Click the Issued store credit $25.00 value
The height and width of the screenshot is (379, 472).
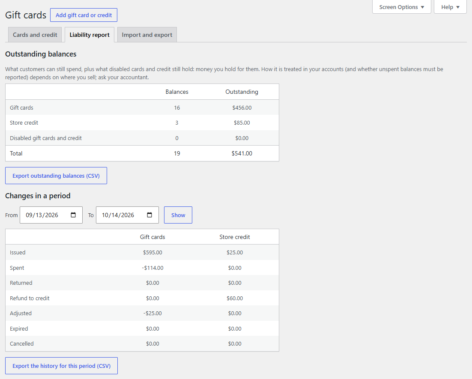click(x=235, y=252)
